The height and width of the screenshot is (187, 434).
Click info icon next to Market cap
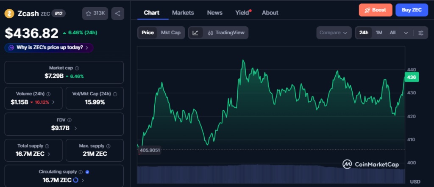click(x=77, y=68)
